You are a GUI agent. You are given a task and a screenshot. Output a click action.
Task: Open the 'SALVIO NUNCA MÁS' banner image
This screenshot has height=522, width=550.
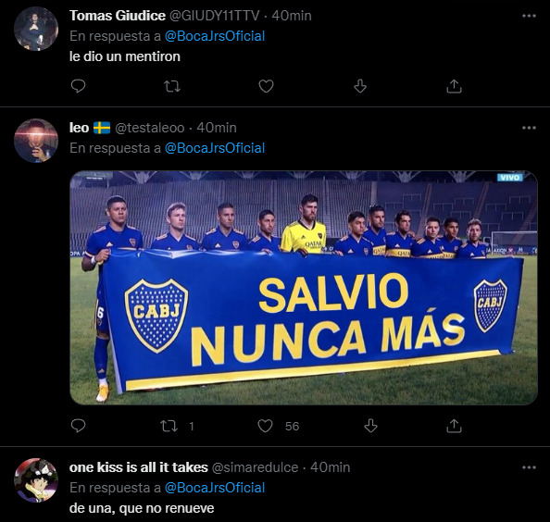[304, 288]
